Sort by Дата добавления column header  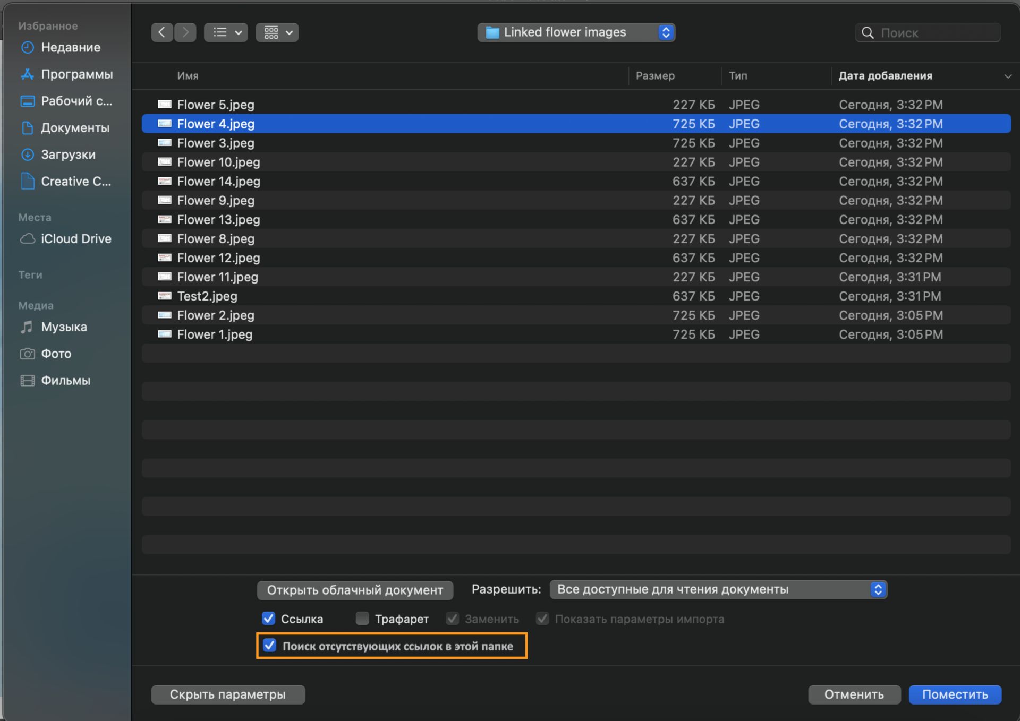pyautogui.click(x=885, y=76)
